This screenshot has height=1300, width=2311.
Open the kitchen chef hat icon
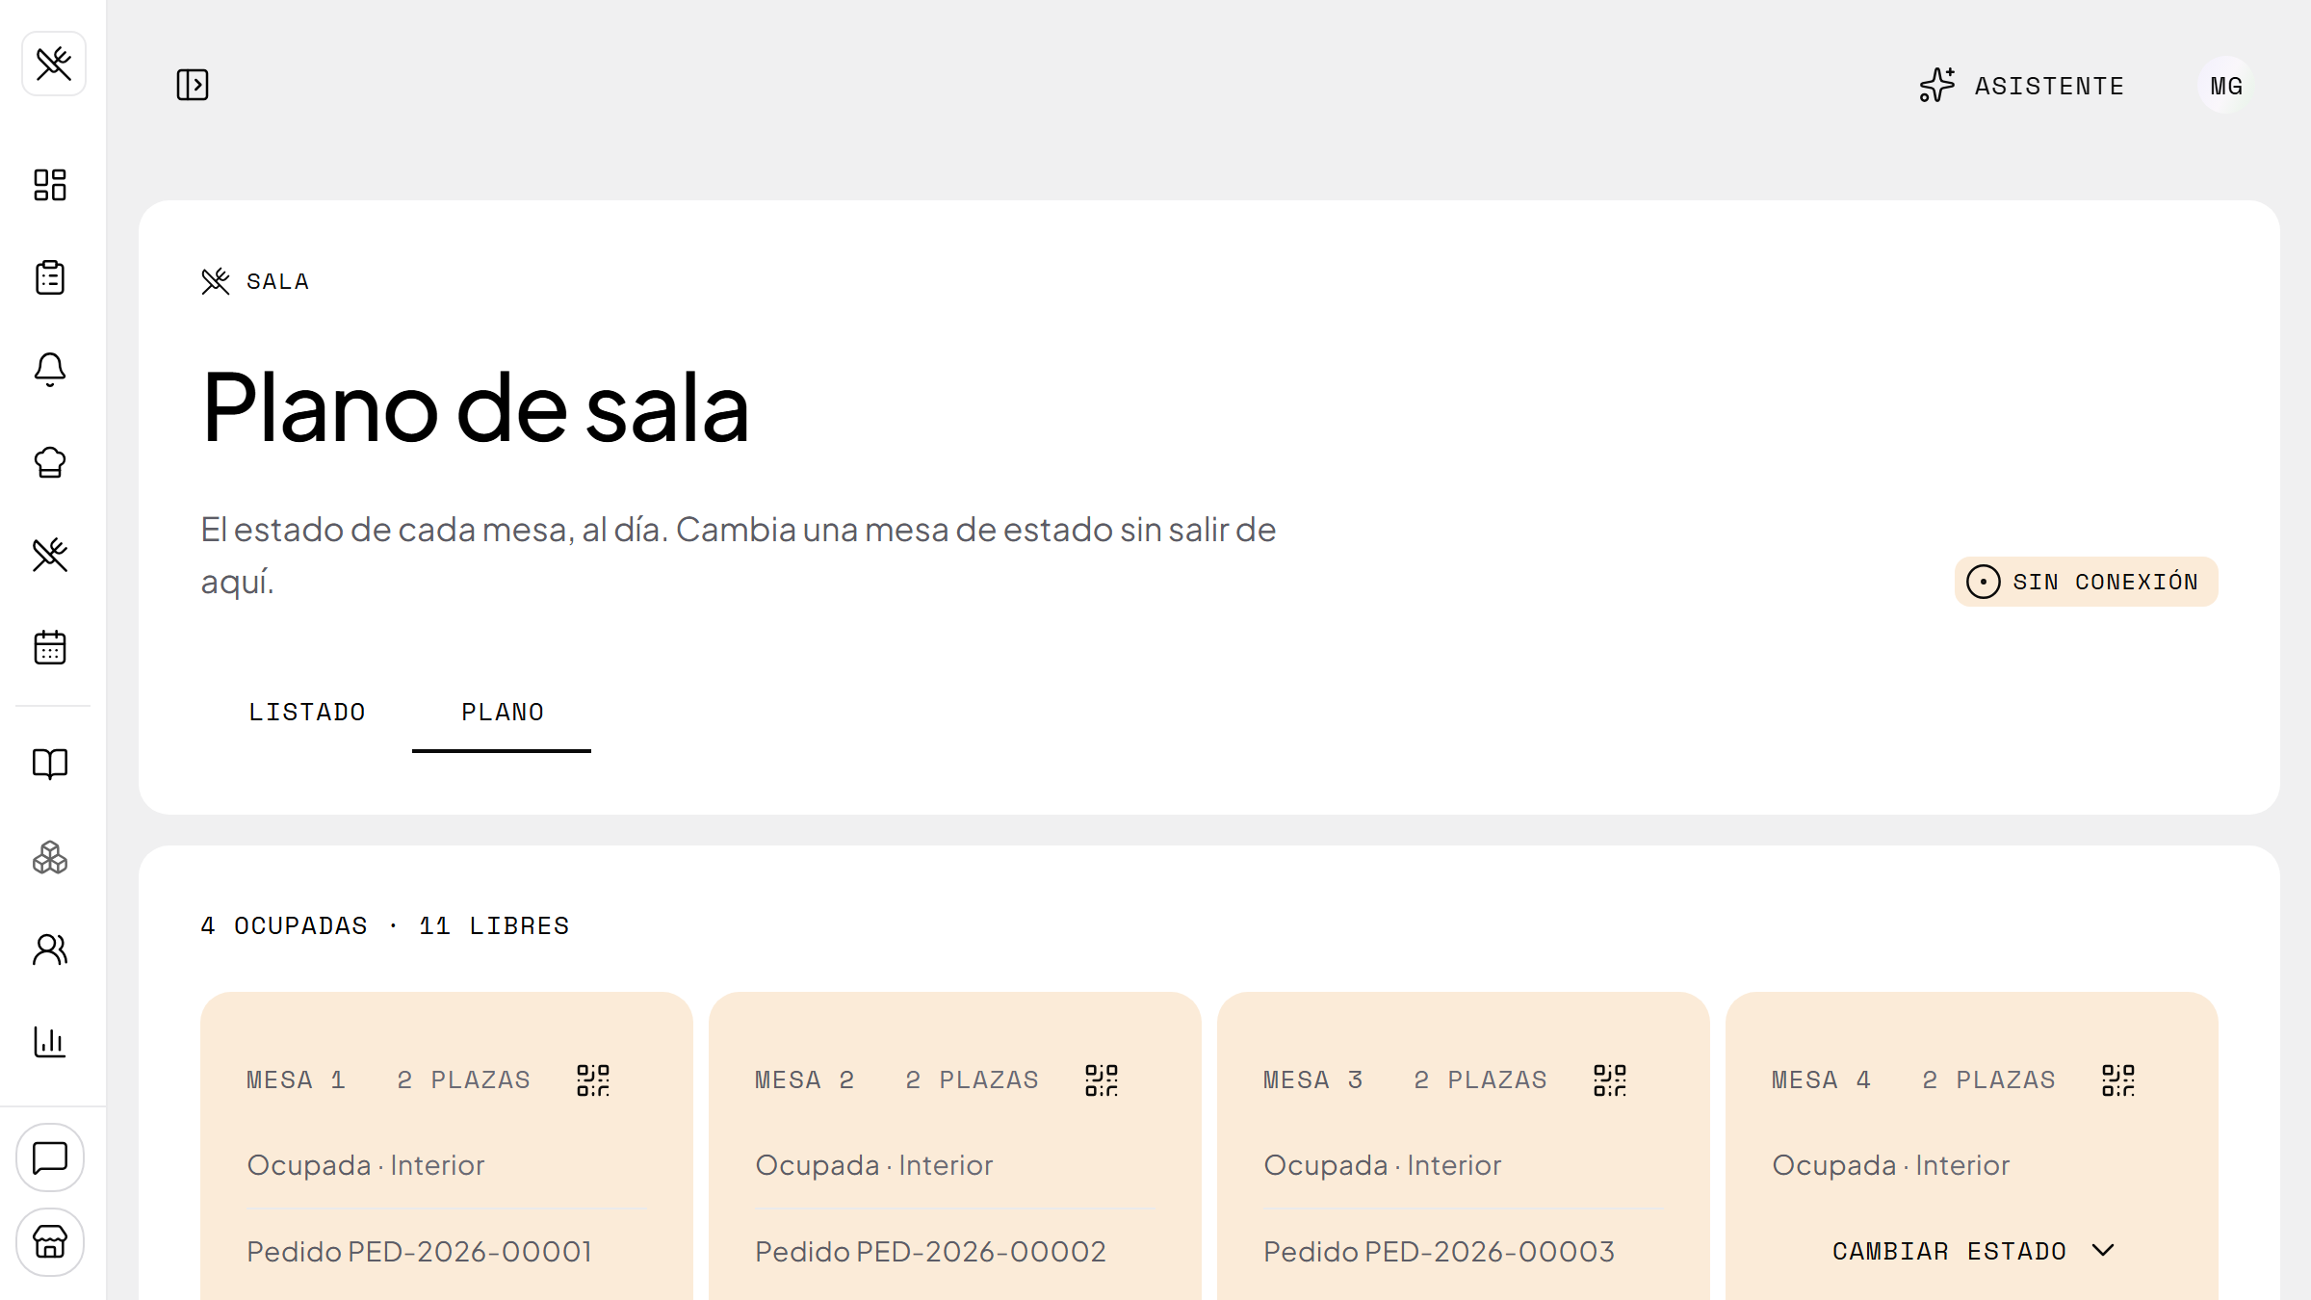point(50,462)
